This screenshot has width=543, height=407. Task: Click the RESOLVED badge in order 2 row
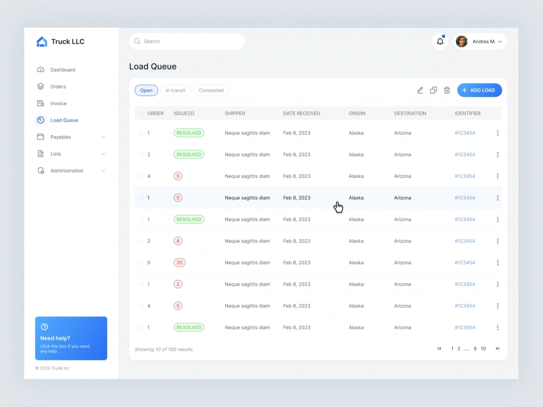[x=189, y=154]
